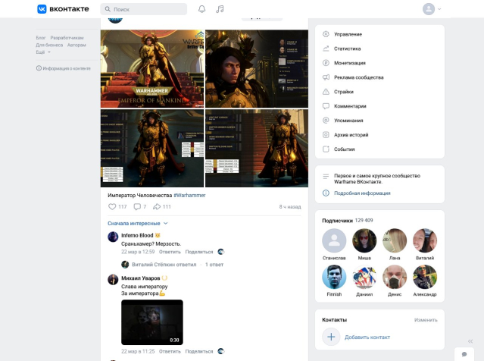Select 'Монетизация' in community menu
484x361 pixels.
point(350,63)
